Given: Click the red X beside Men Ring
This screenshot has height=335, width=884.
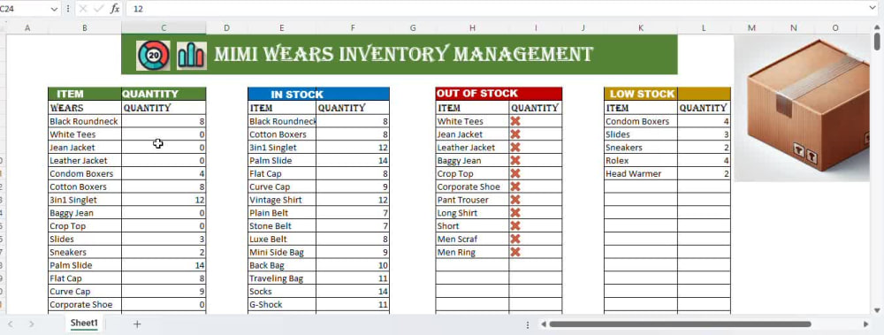Looking at the screenshot, I should (x=515, y=252).
